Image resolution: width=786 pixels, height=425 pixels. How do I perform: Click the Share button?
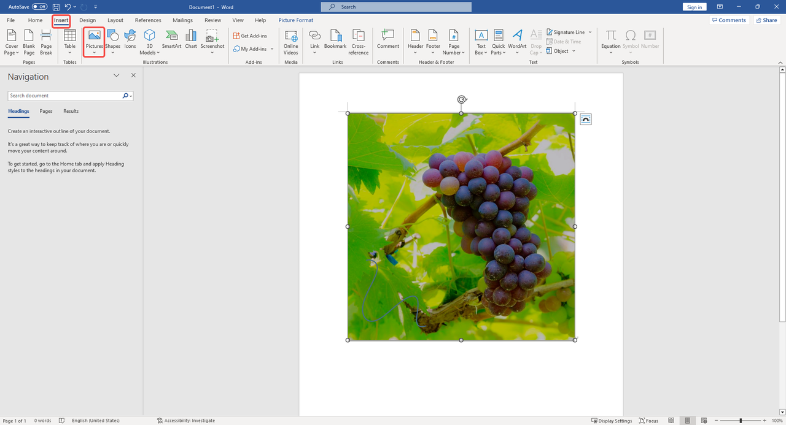pos(766,20)
